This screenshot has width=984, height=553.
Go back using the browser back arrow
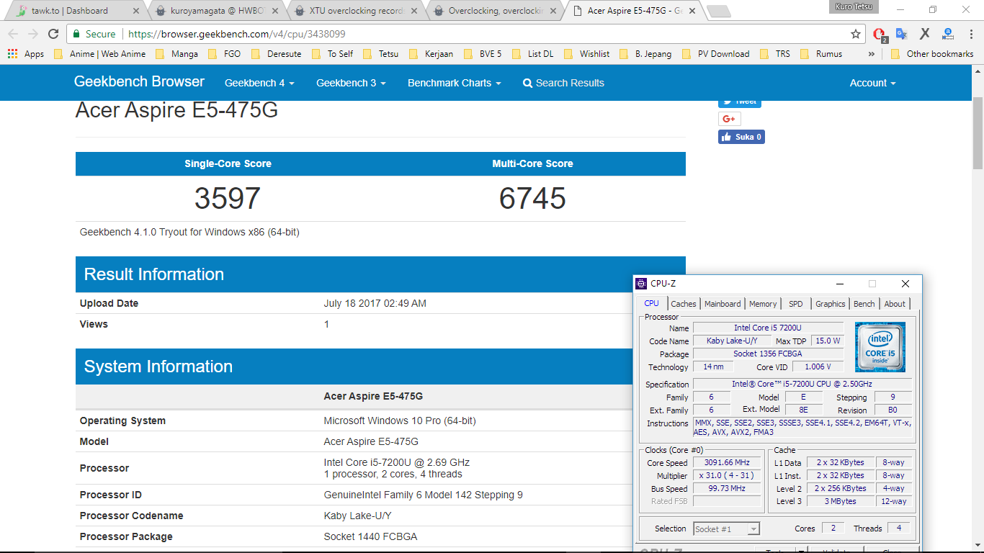click(13, 34)
